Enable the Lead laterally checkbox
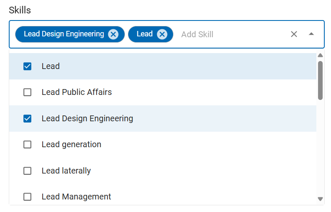The width and height of the screenshot is (331, 212). [28, 171]
